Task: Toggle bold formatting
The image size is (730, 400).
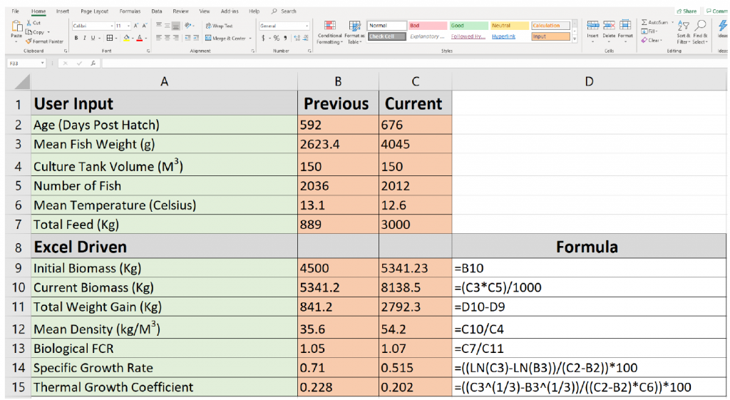Action: 76,39
